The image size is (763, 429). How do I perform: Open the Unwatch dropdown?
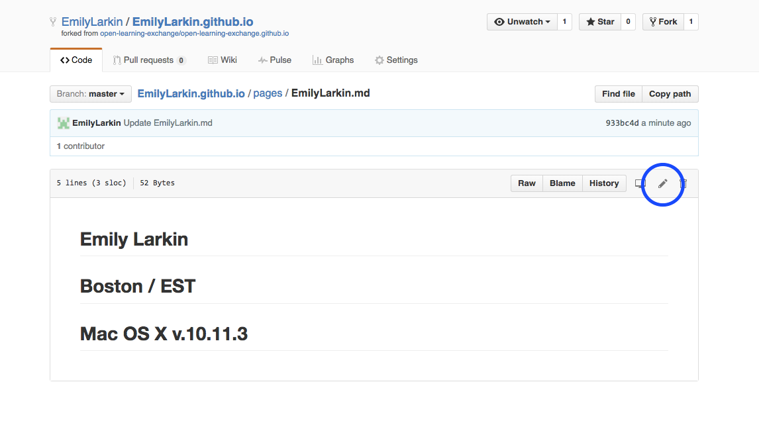[x=522, y=22]
